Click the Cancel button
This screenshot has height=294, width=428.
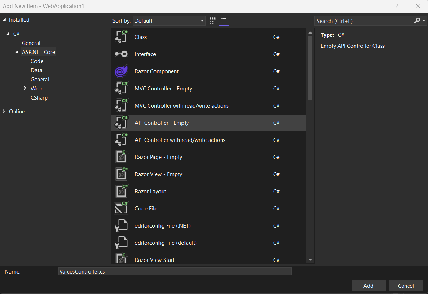(x=406, y=286)
